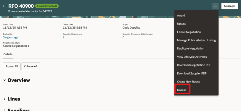The width and height of the screenshot is (241, 112).
Task: Switch to the Details tab
Action: pyautogui.click(x=8, y=54)
